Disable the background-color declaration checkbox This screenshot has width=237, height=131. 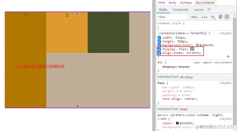pos(159,45)
